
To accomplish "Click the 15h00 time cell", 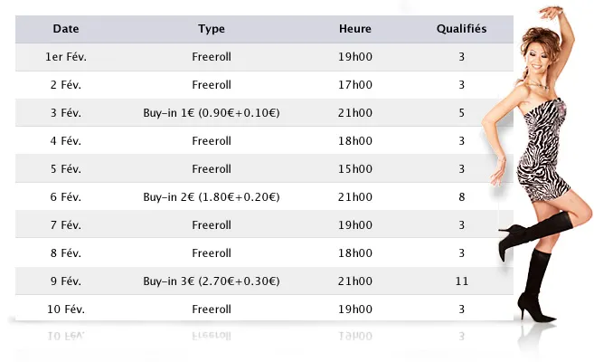I will click(355, 169).
